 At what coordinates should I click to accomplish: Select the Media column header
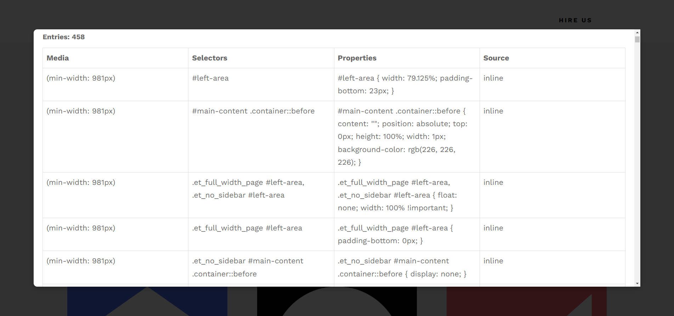[x=58, y=58]
